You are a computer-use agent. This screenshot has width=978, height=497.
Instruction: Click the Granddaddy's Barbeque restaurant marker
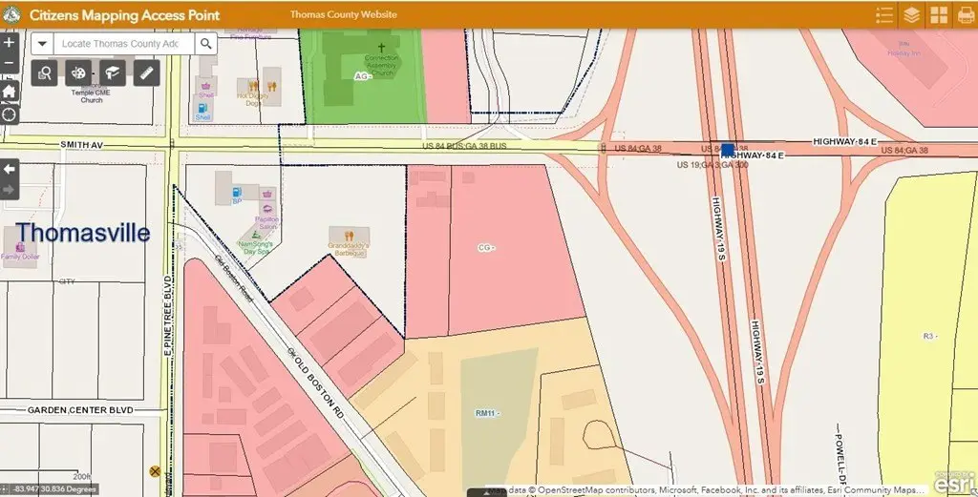click(x=349, y=235)
